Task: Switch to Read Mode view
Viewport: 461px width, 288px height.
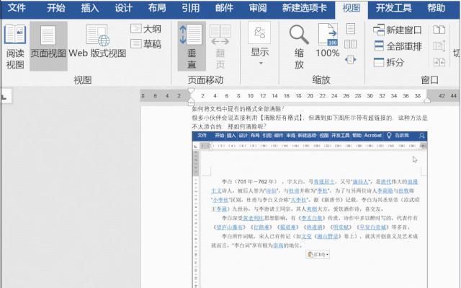Action: (15, 46)
